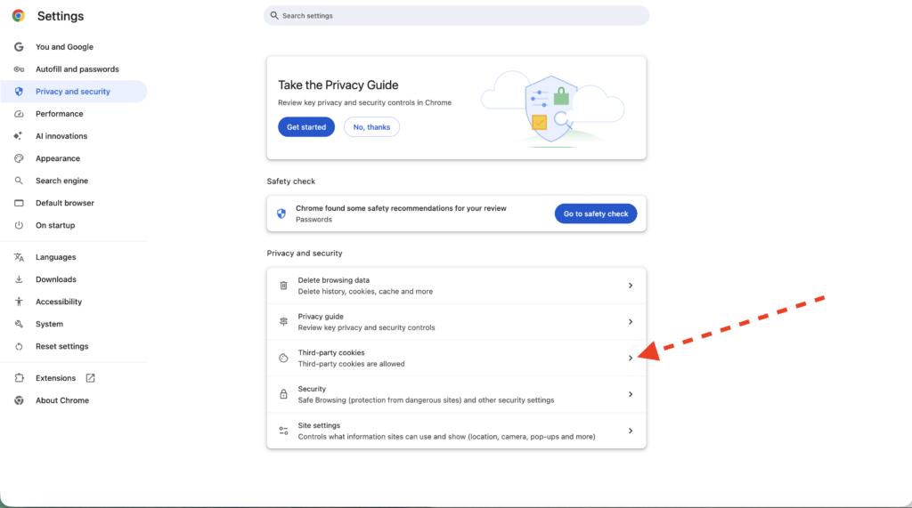Click the power icon for On startup
The image size is (912, 508).
pos(19,225)
